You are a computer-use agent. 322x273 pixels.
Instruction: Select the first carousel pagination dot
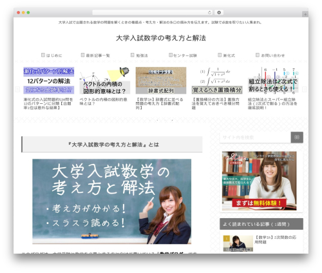click(150, 120)
